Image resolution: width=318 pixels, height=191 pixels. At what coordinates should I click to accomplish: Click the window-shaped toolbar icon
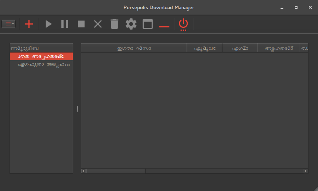click(x=148, y=24)
